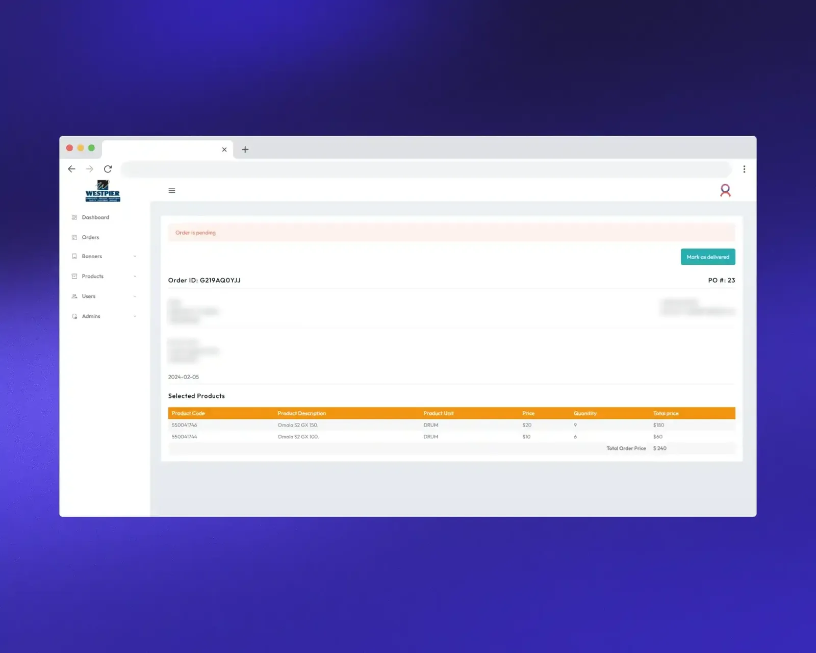Click the $20 price cell
The image size is (816, 653).
527,425
